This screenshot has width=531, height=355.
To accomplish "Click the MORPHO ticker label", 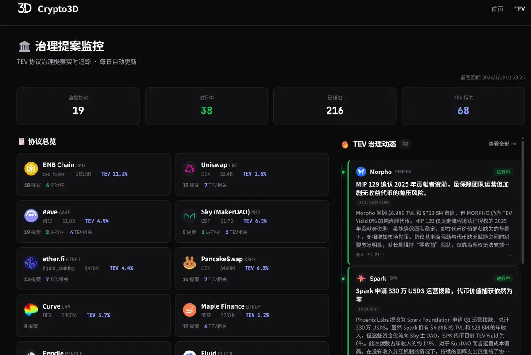I will [403, 172].
